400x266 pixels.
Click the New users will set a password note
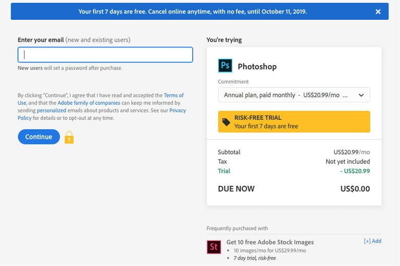coord(70,68)
